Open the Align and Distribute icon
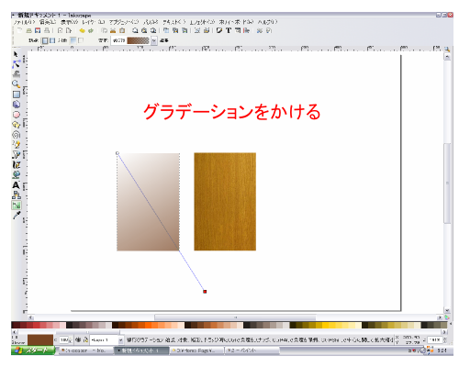This screenshot has height=367, width=459. coord(246,30)
